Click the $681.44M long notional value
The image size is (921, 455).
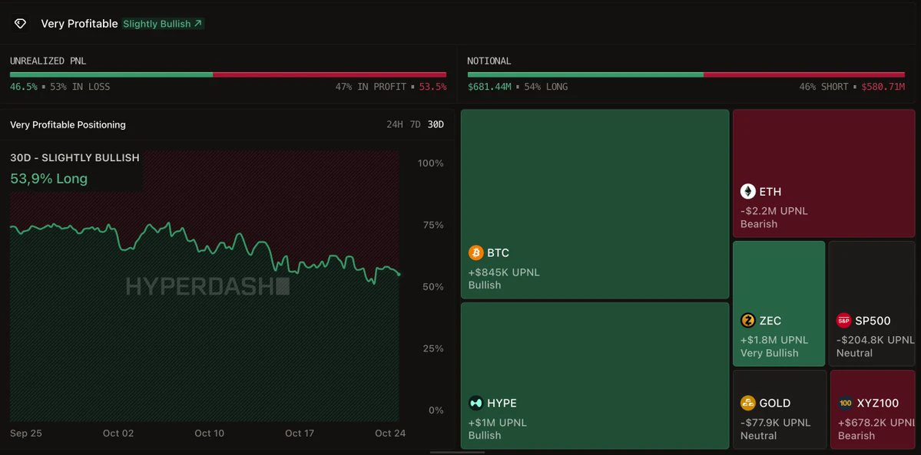[490, 87]
